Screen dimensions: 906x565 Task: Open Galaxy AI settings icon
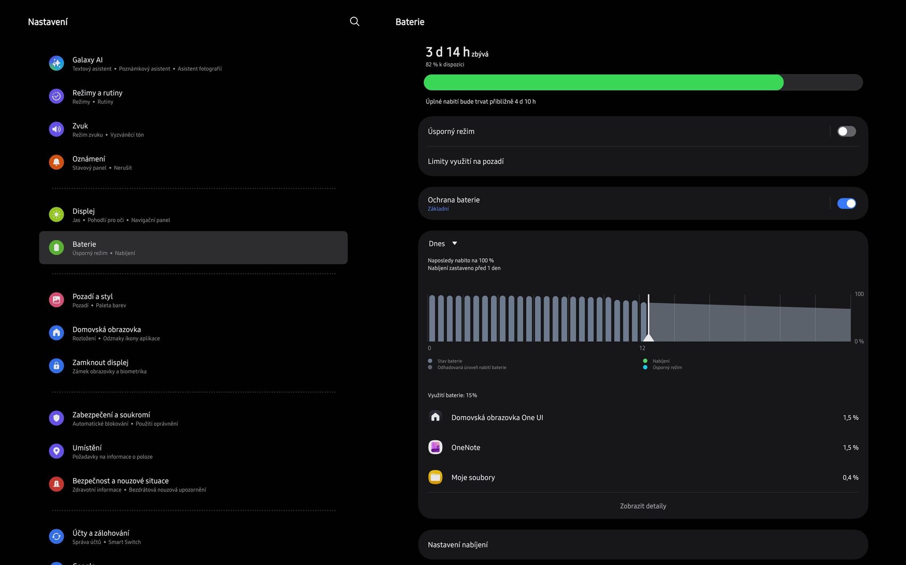pos(56,63)
